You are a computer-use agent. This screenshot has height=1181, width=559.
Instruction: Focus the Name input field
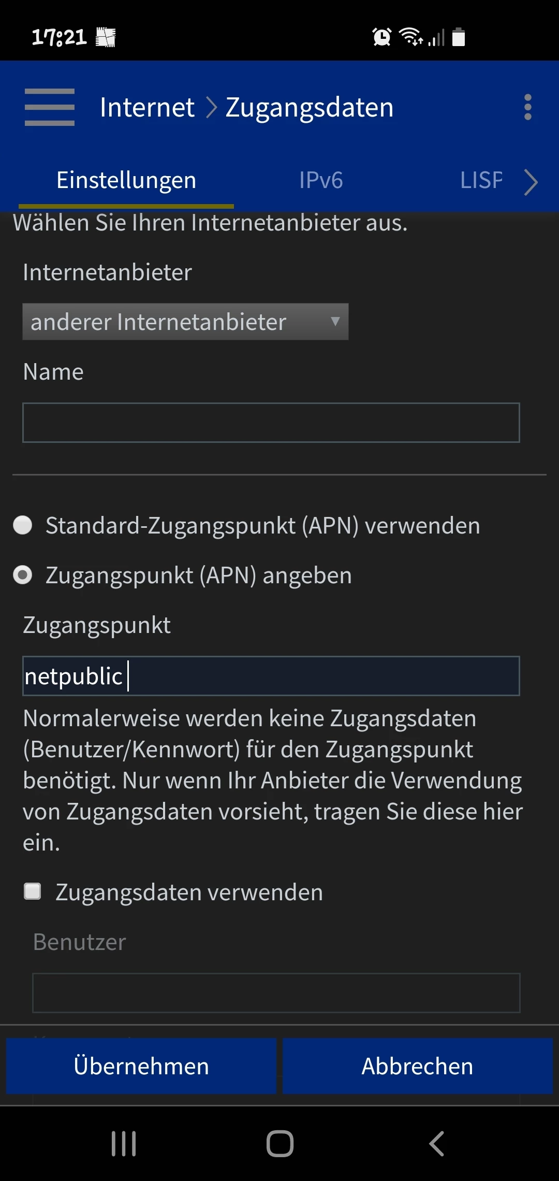pos(271,423)
